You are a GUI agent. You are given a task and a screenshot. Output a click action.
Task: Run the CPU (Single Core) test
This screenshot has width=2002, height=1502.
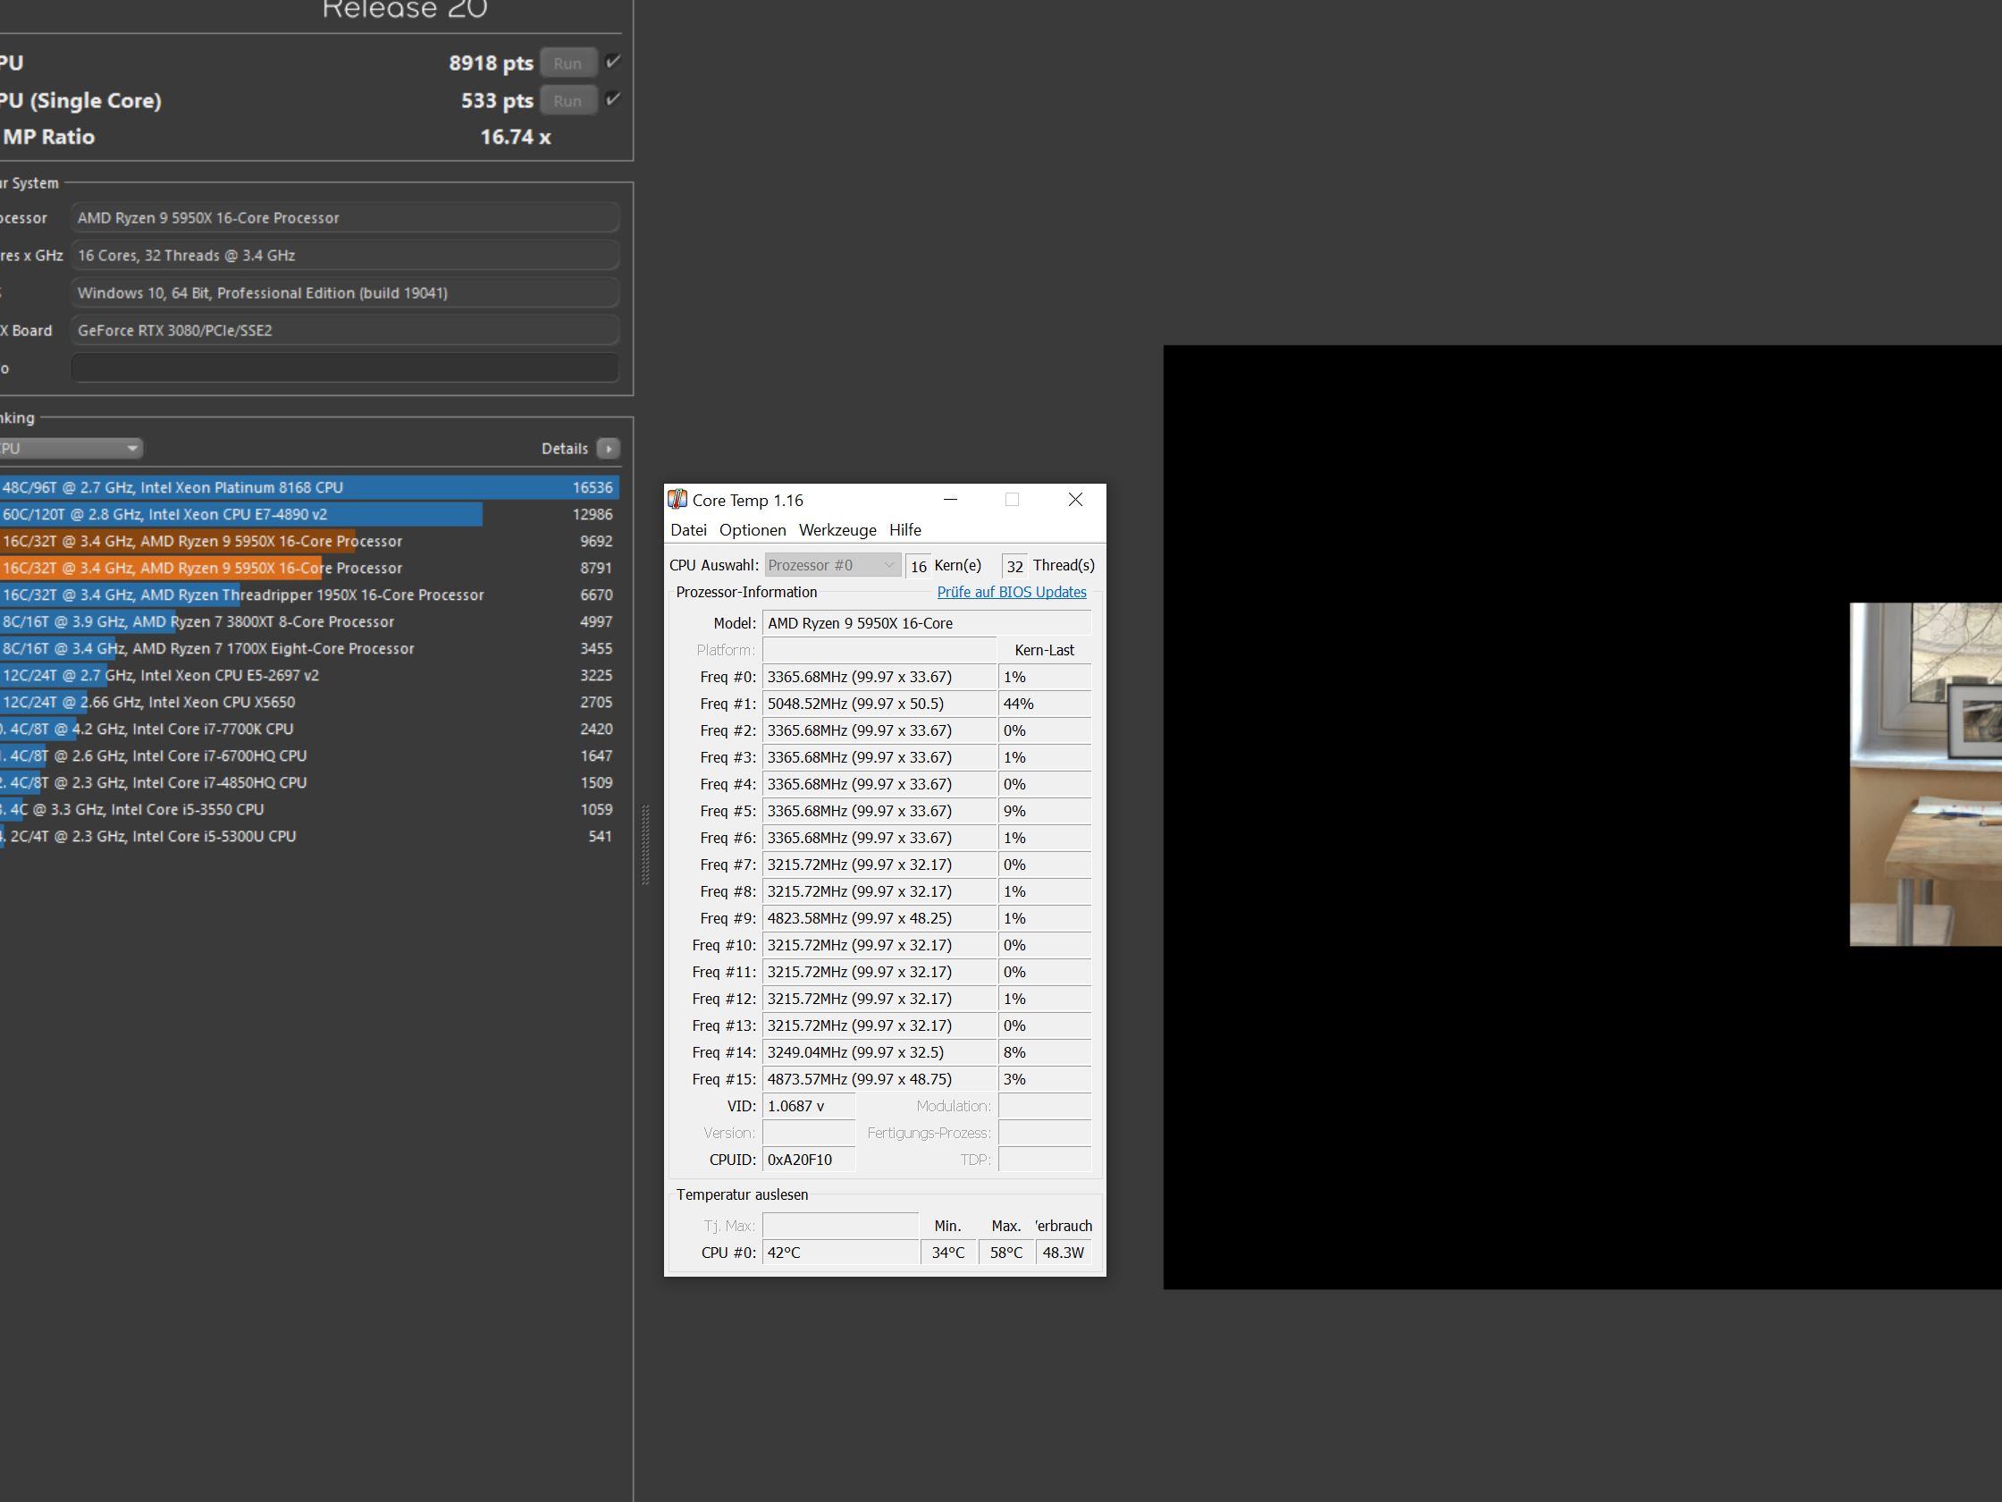click(568, 100)
